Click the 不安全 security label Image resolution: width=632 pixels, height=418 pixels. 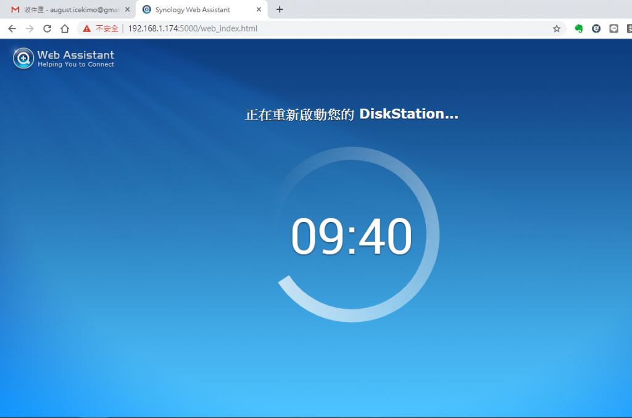(107, 28)
